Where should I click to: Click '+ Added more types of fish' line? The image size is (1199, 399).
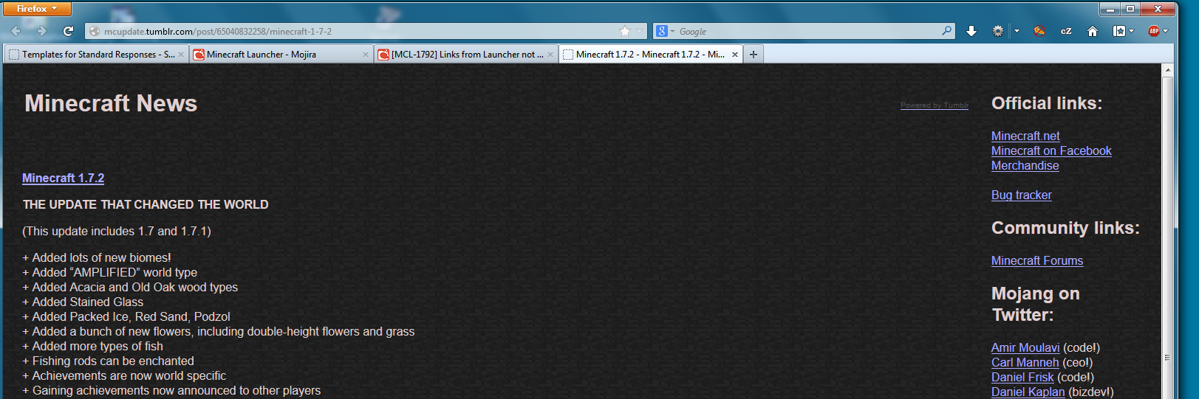point(93,347)
